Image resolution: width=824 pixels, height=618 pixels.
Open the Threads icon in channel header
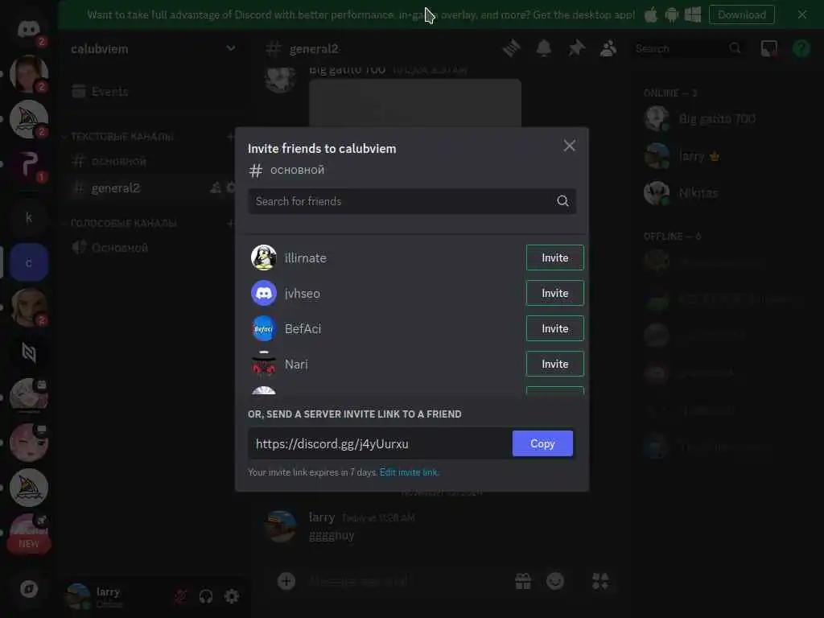511,48
